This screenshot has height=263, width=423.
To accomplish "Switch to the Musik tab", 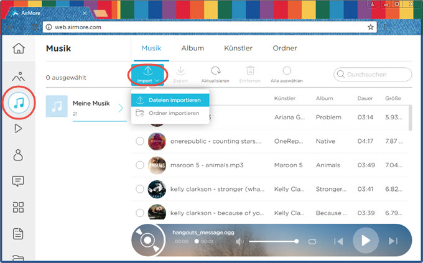I will pyautogui.click(x=151, y=48).
